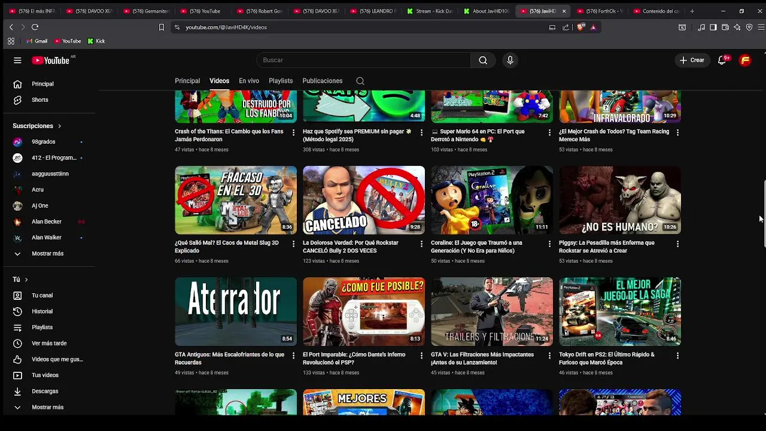The width and height of the screenshot is (766, 431).
Task: Open new browser tab with plus
Action: tap(692, 11)
